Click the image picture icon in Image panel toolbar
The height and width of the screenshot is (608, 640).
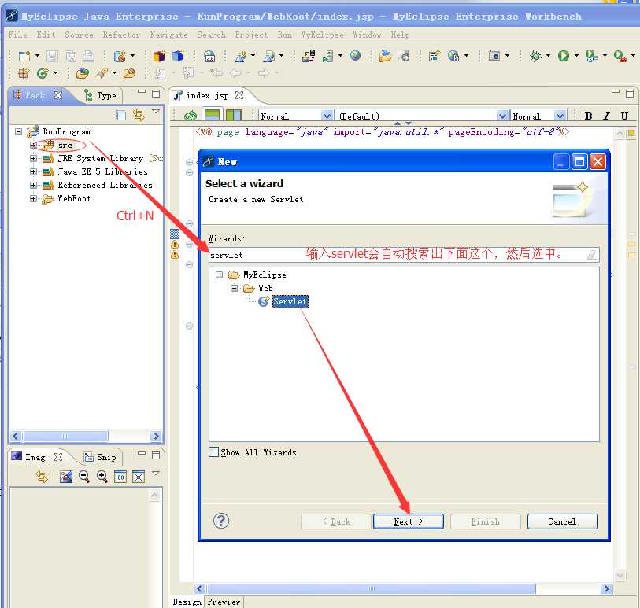65,477
